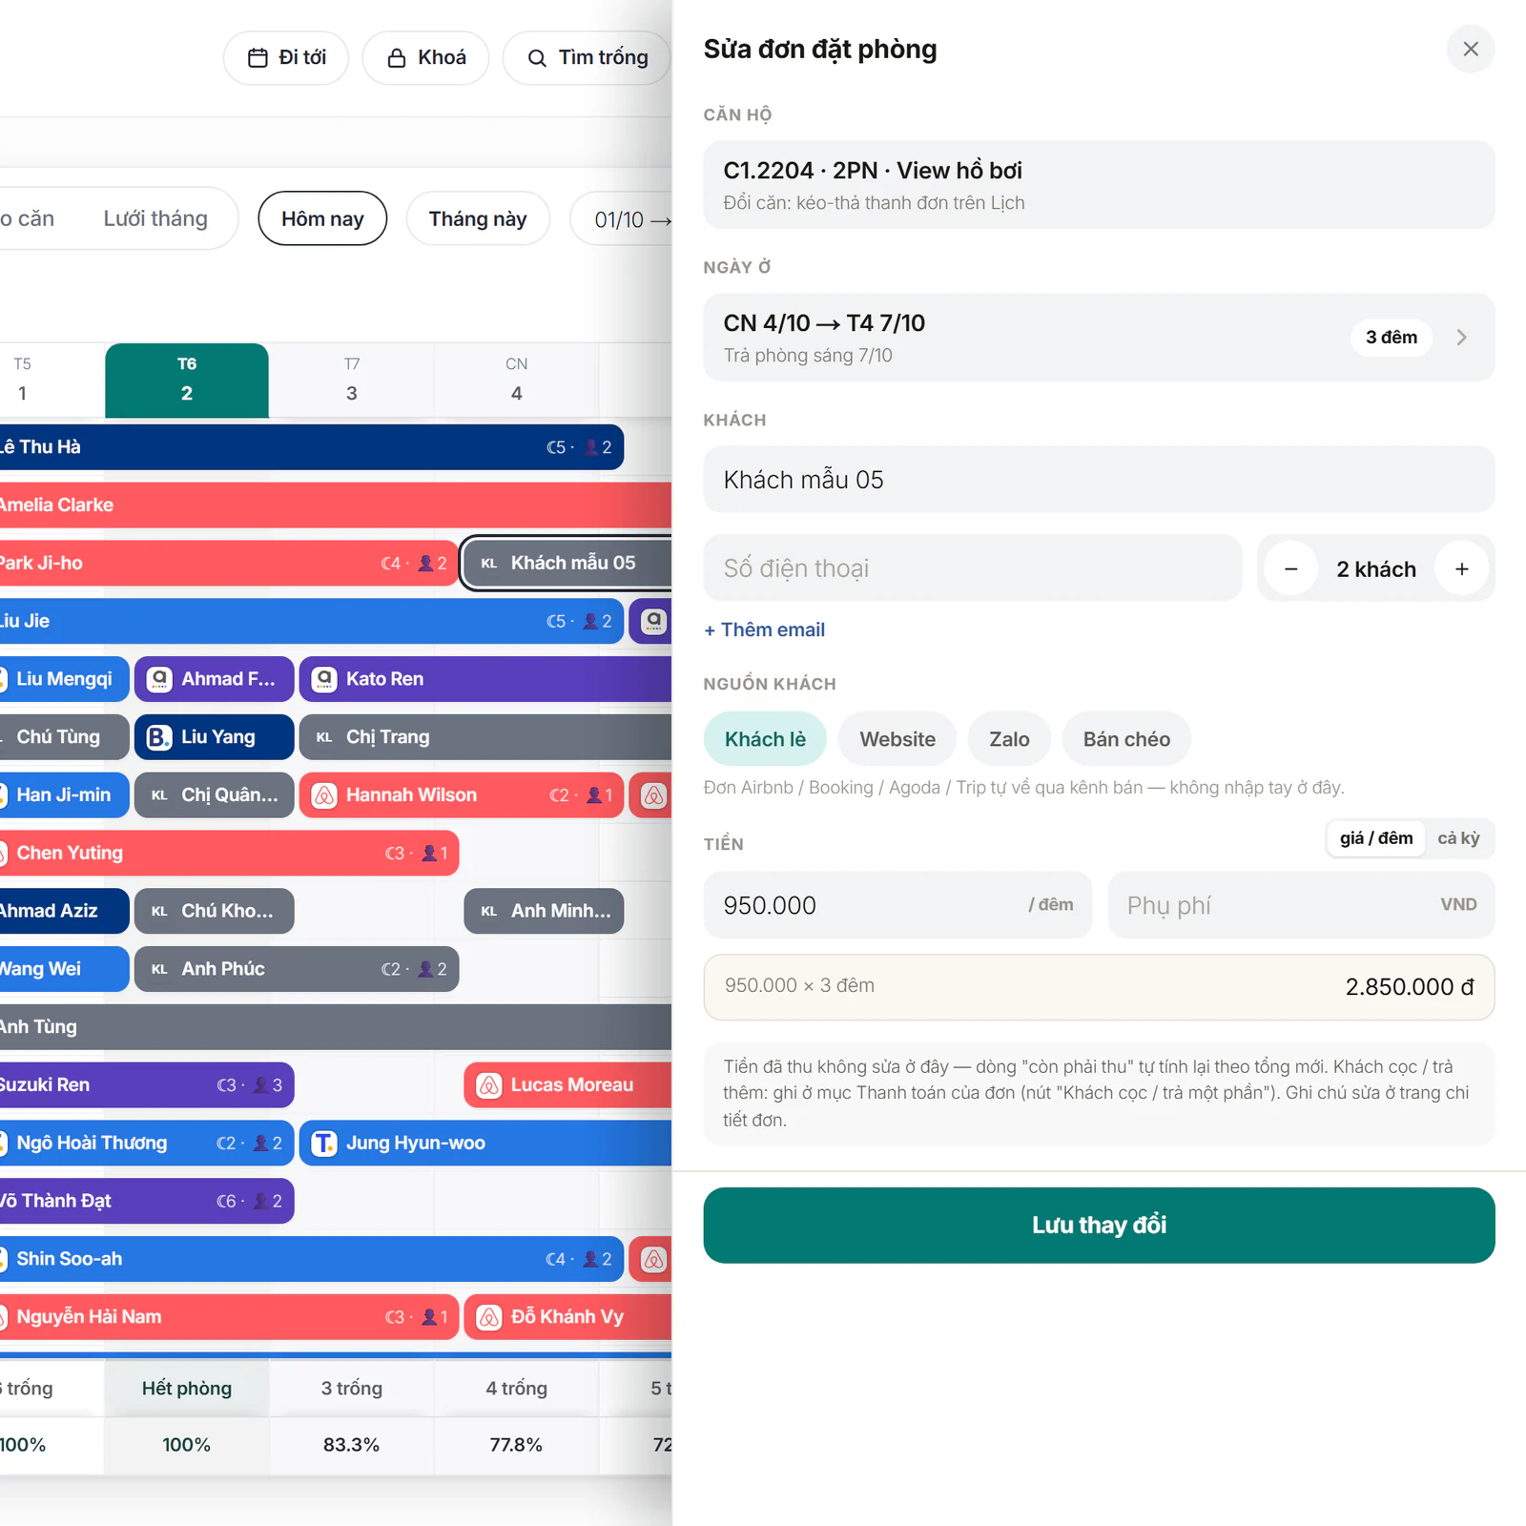The width and height of the screenshot is (1526, 1526).
Task: Click the Airbnb icon on Hannah Wilson booking
Action: [324, 795]
